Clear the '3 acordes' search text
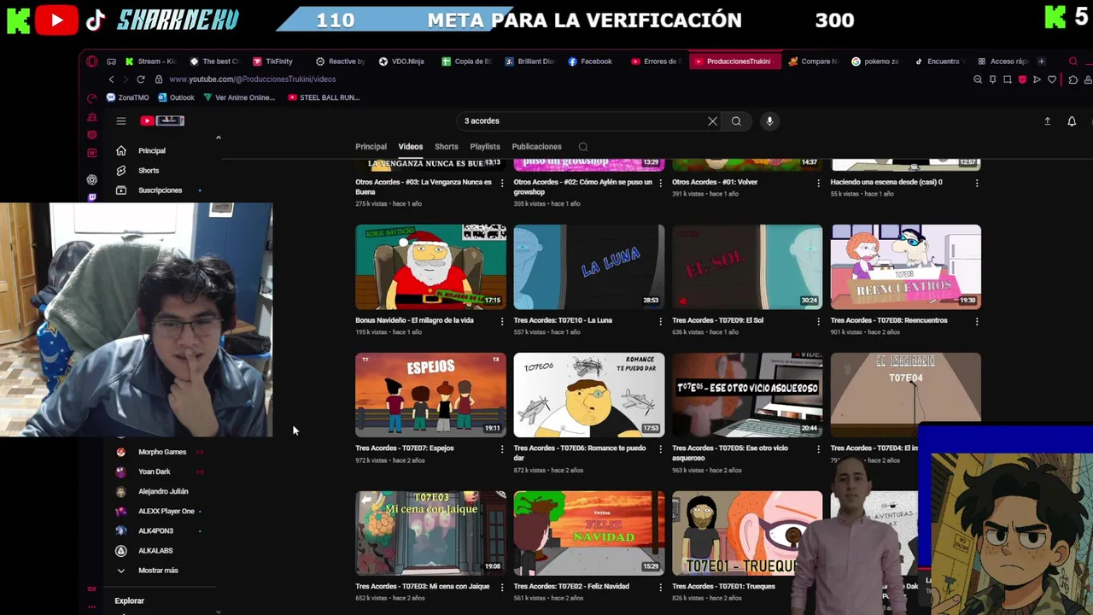 712,121
